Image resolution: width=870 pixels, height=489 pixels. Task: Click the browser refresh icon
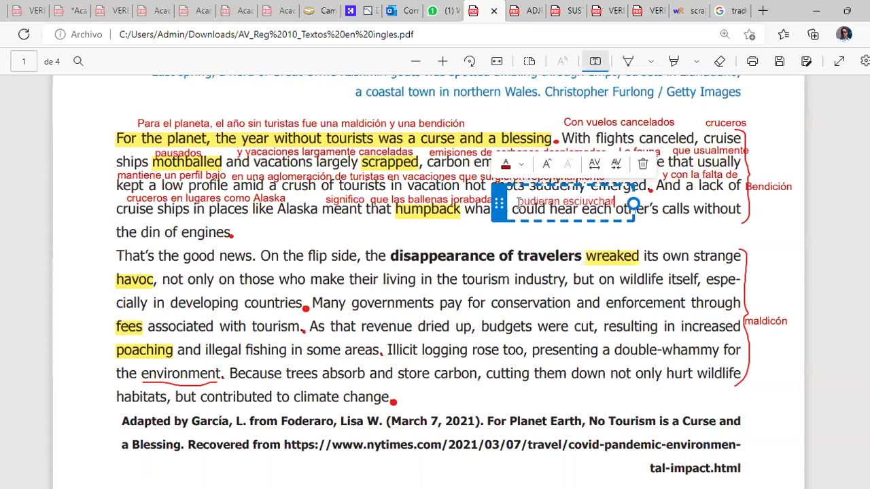point(24,34)
